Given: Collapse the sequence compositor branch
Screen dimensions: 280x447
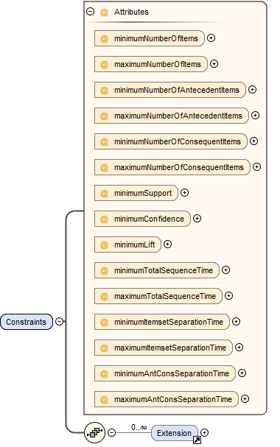Looking at the screenshot, I should 112,433.
